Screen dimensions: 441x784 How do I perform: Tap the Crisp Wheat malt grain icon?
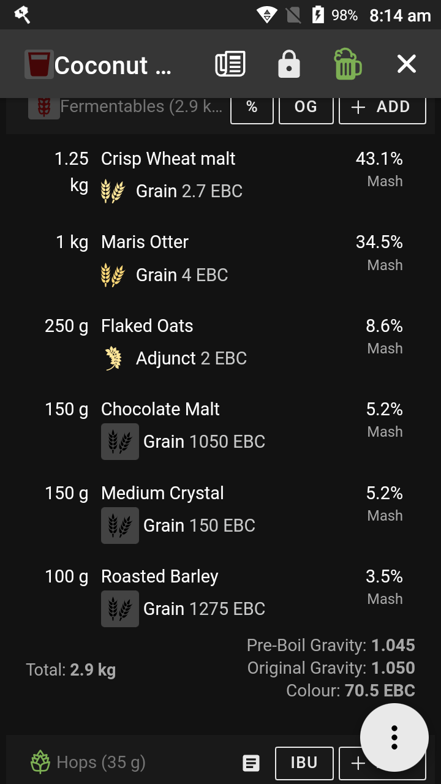click(113, 191)
